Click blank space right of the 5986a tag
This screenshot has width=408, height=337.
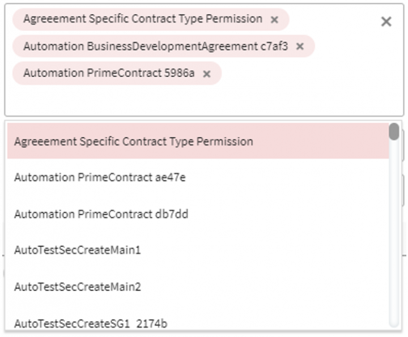click(x=300, y=74)
